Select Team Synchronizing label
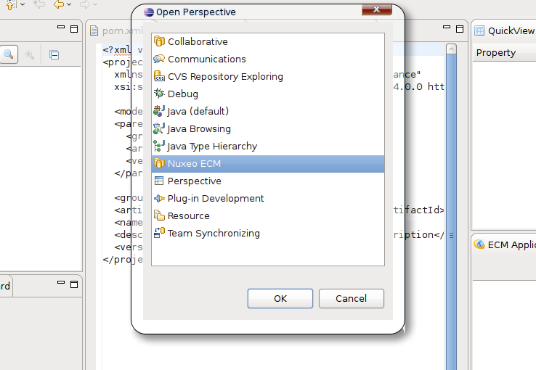 214,233
